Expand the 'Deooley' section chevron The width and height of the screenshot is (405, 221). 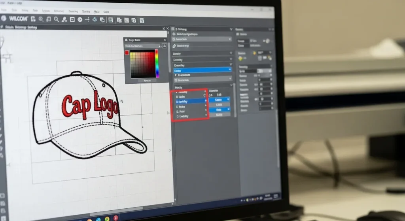[x=231, y=64]
